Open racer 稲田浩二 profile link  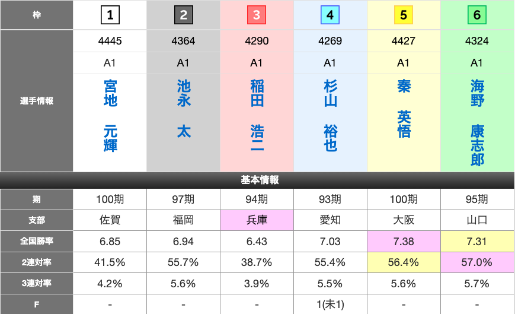tap(257, 116)
